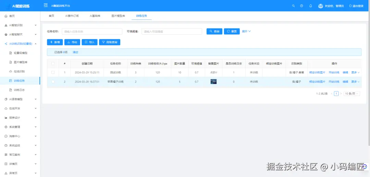Toggle the select-all checkbox in table header
370x177 pixels.
[x=53, y=63]
